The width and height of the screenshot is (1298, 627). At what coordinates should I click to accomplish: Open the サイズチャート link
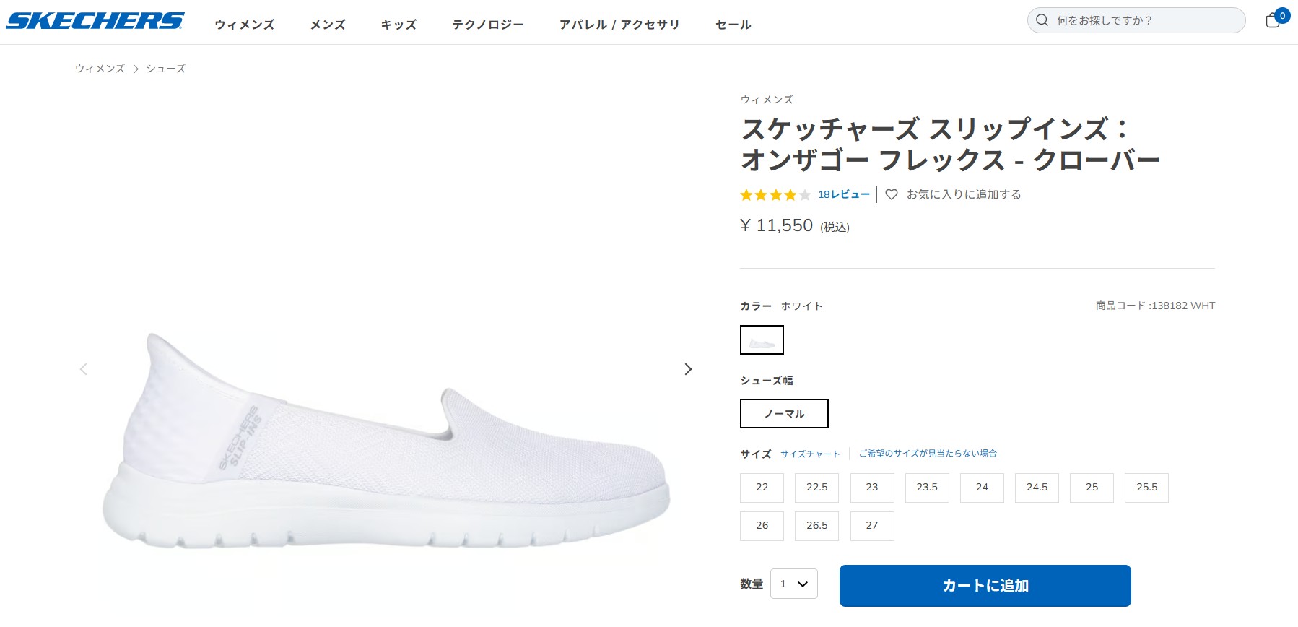pyautogui.click(x=809, y=454)
